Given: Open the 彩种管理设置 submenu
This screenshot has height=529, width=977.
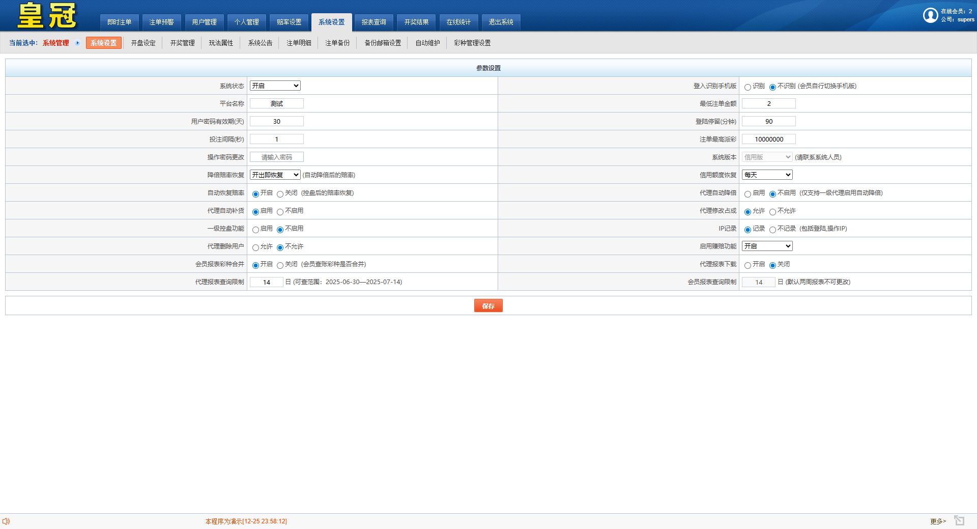Looking at the screenshot, I should 472,43.
